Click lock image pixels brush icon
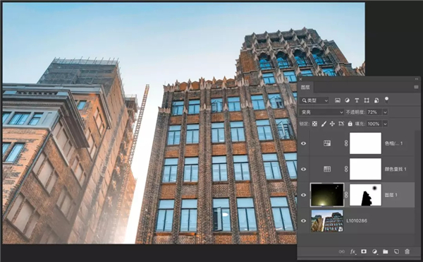The height and width of the screenshot is (262, 423). [x=324, y=124]
